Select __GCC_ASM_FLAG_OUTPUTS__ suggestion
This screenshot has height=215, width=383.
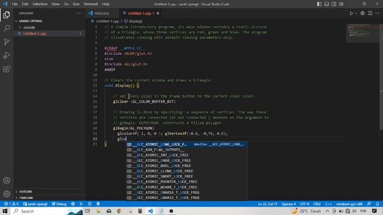coord(187,150)
